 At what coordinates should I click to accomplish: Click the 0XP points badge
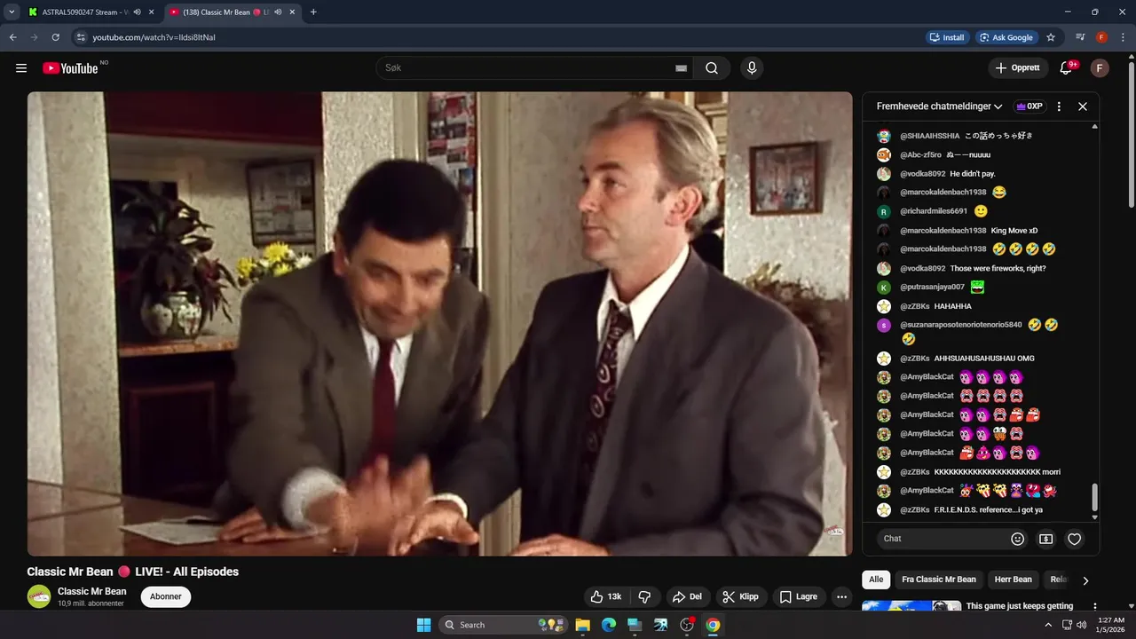(1029, 106)
